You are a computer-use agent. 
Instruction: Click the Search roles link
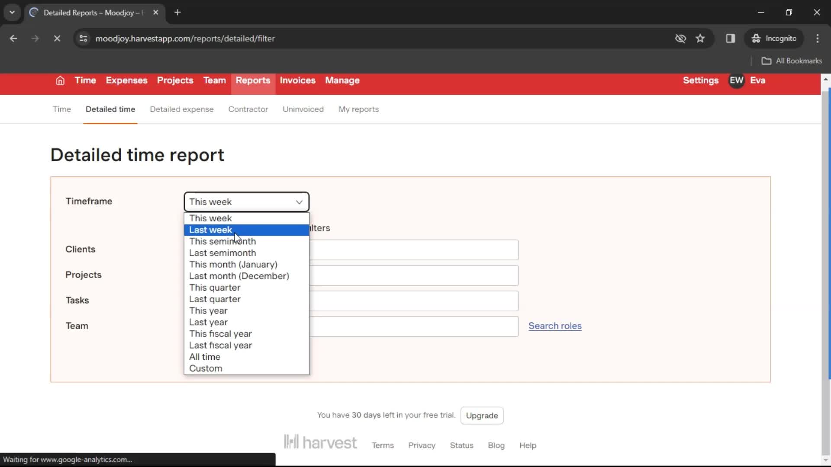point(555,326)
